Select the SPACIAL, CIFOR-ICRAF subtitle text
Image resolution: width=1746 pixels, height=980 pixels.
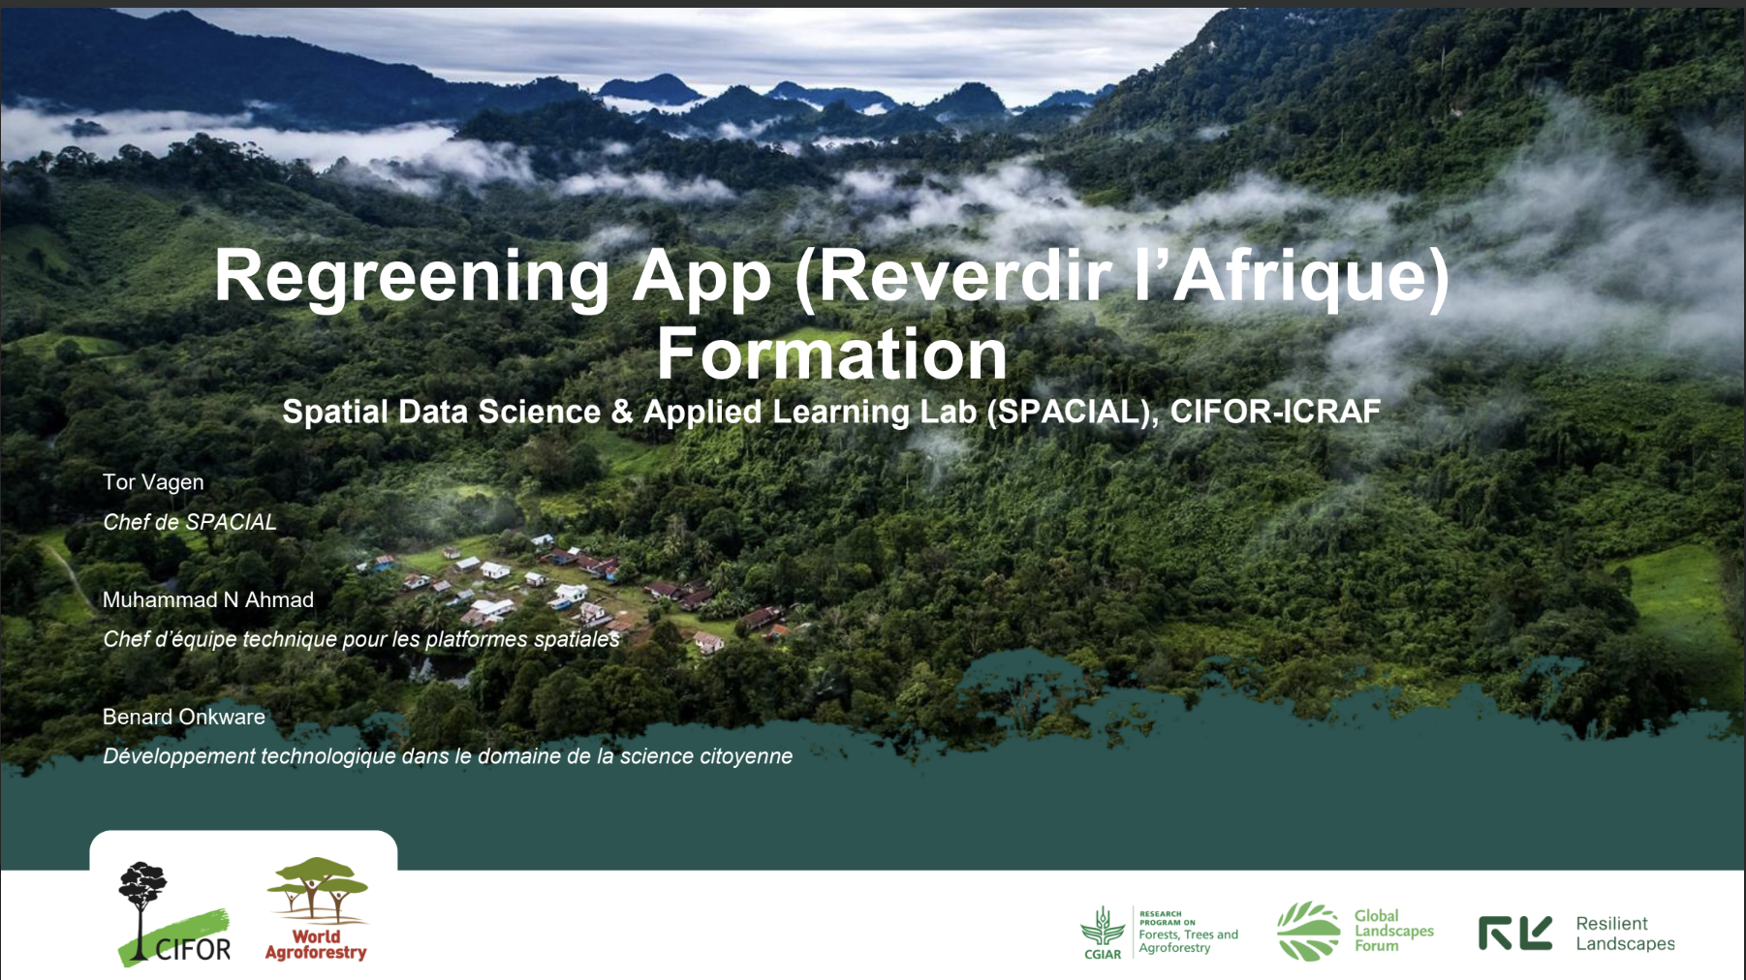point(830,412)
